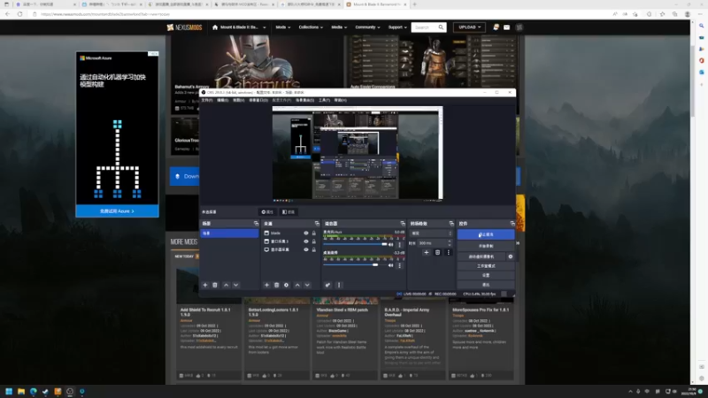Mute the microphone/Aux mixer channel
Screen dimensions: 708x398
point(391,245)
